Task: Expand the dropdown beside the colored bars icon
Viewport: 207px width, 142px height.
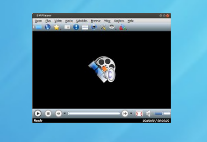Action: coord(127,29)
